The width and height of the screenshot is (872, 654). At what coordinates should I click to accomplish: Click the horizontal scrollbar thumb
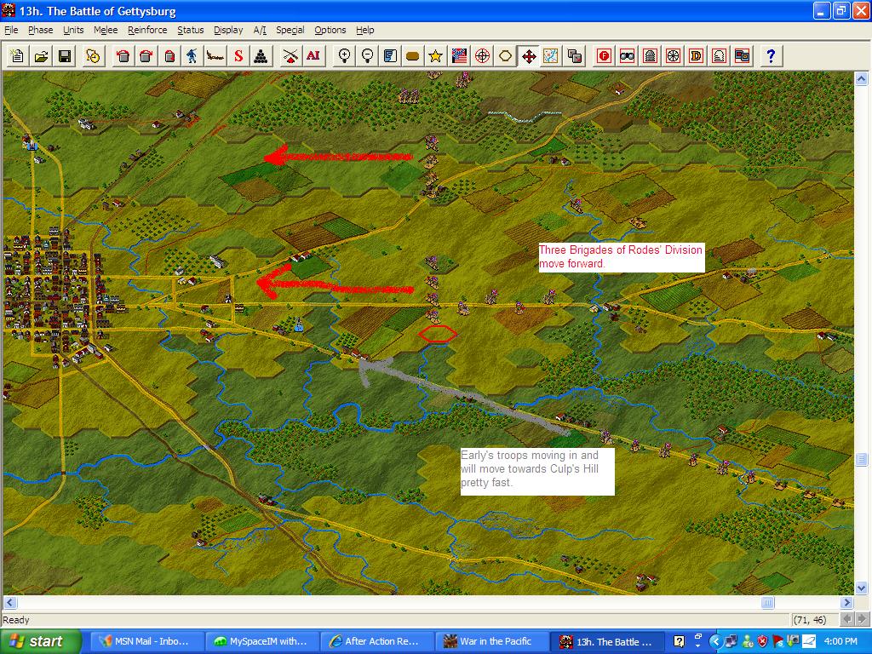click(x=767, y=602)
